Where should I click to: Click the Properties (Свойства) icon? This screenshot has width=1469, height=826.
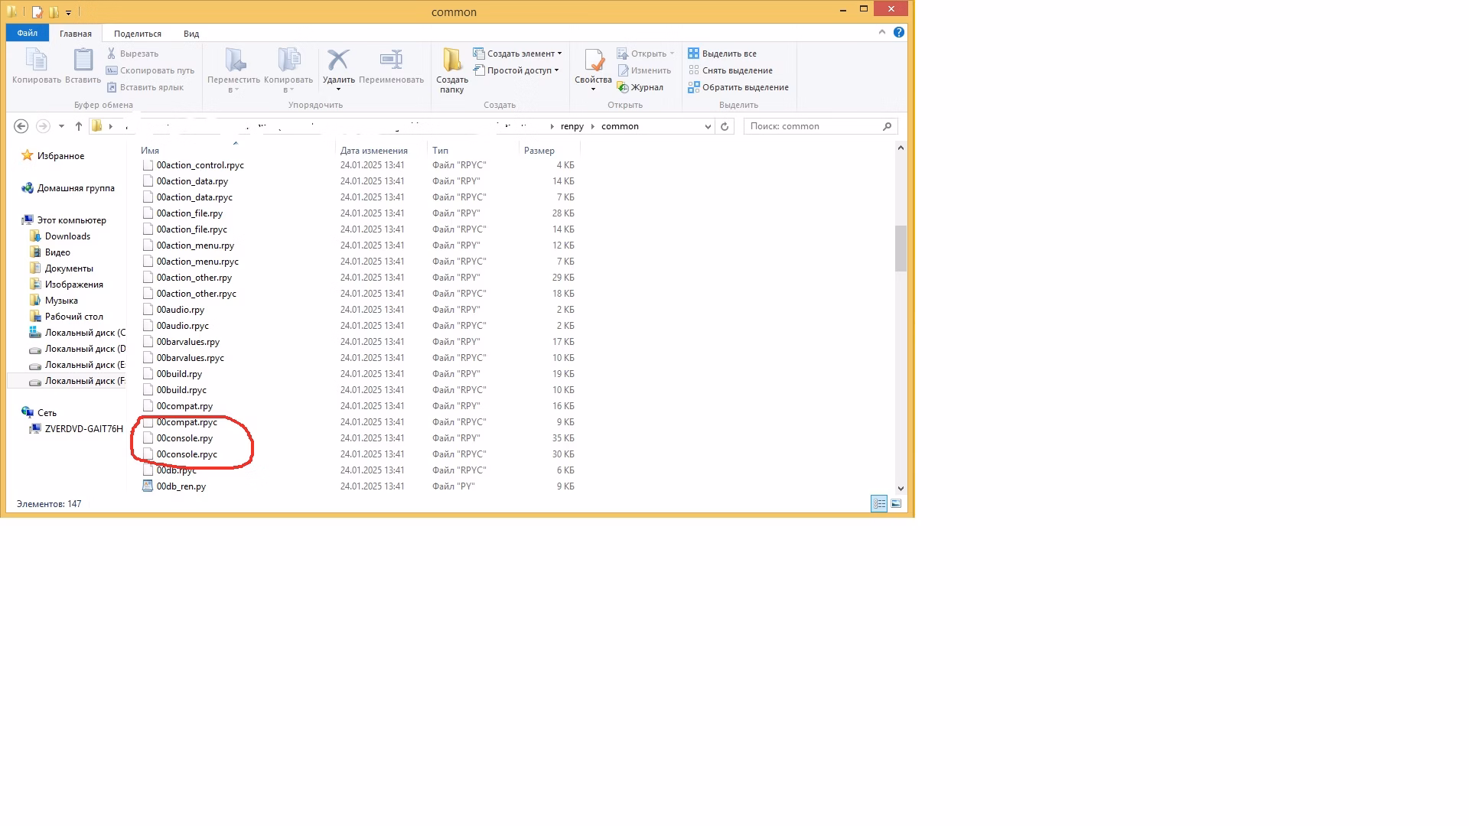pyautogui.click(x=594, y=60)
